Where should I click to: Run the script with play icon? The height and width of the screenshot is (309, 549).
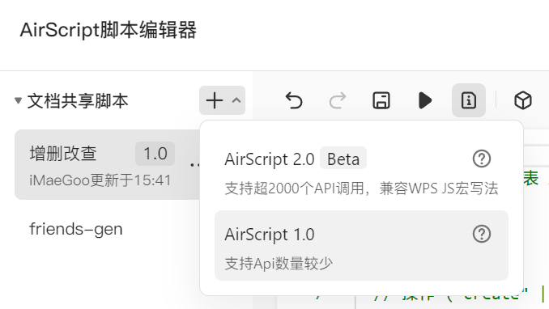[x=425, y=101]
